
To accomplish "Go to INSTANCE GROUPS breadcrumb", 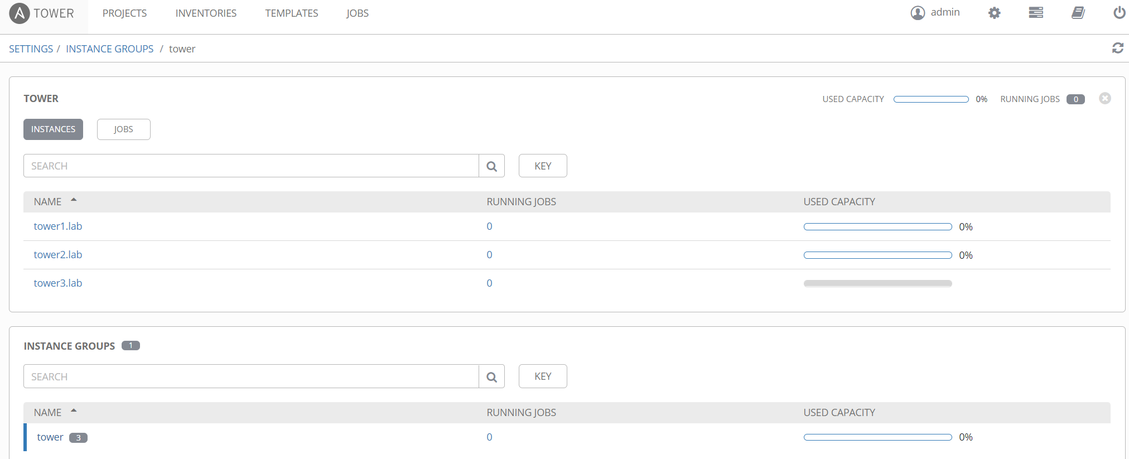I will click(x=109, y=49).
